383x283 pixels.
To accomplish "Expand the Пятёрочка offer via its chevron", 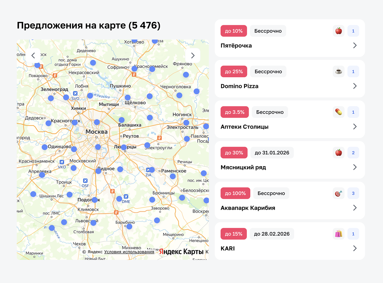I will (355, 46).
